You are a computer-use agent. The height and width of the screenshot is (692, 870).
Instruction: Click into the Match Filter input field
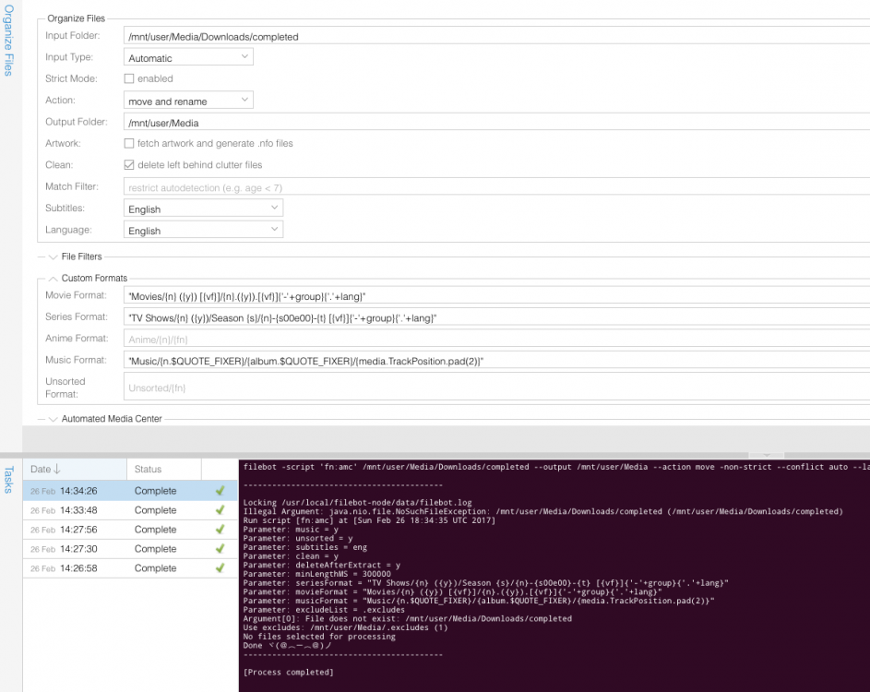click(x=496, y=187)
